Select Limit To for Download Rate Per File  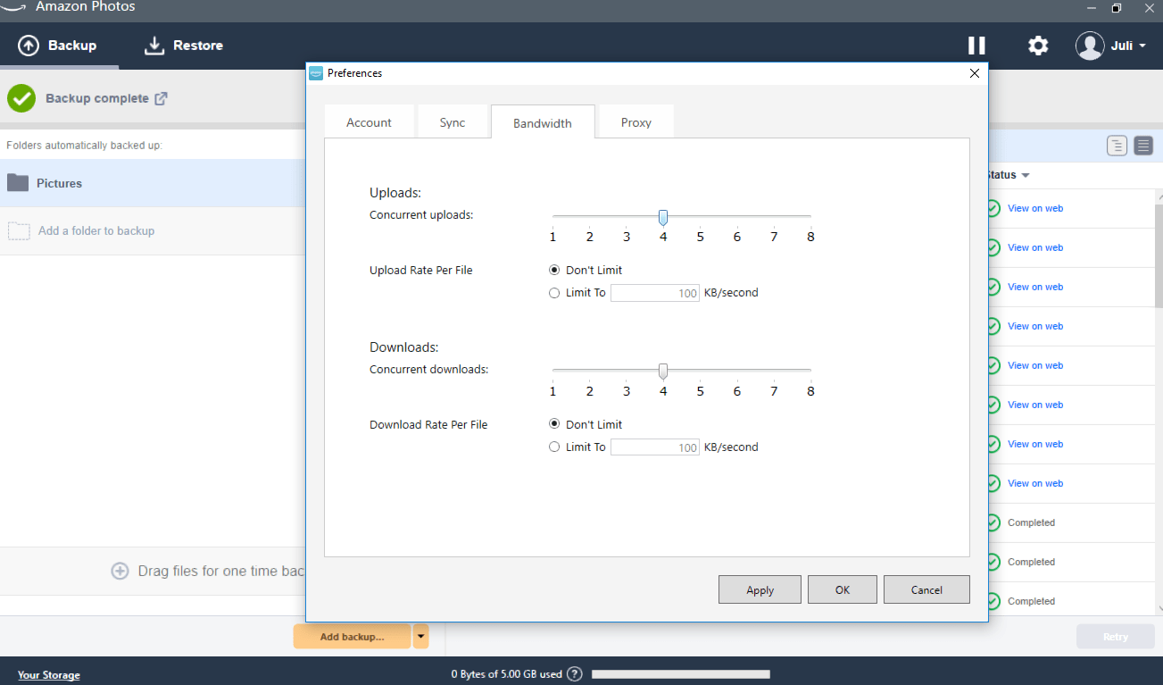(x=554, y=447)
